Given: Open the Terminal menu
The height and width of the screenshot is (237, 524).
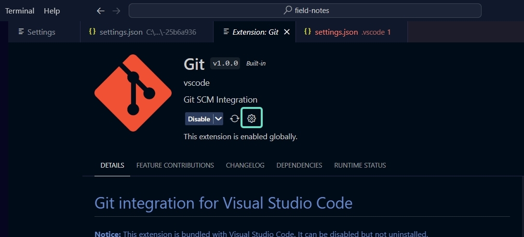Looking at the screenshot, I should tap(20, 11).
